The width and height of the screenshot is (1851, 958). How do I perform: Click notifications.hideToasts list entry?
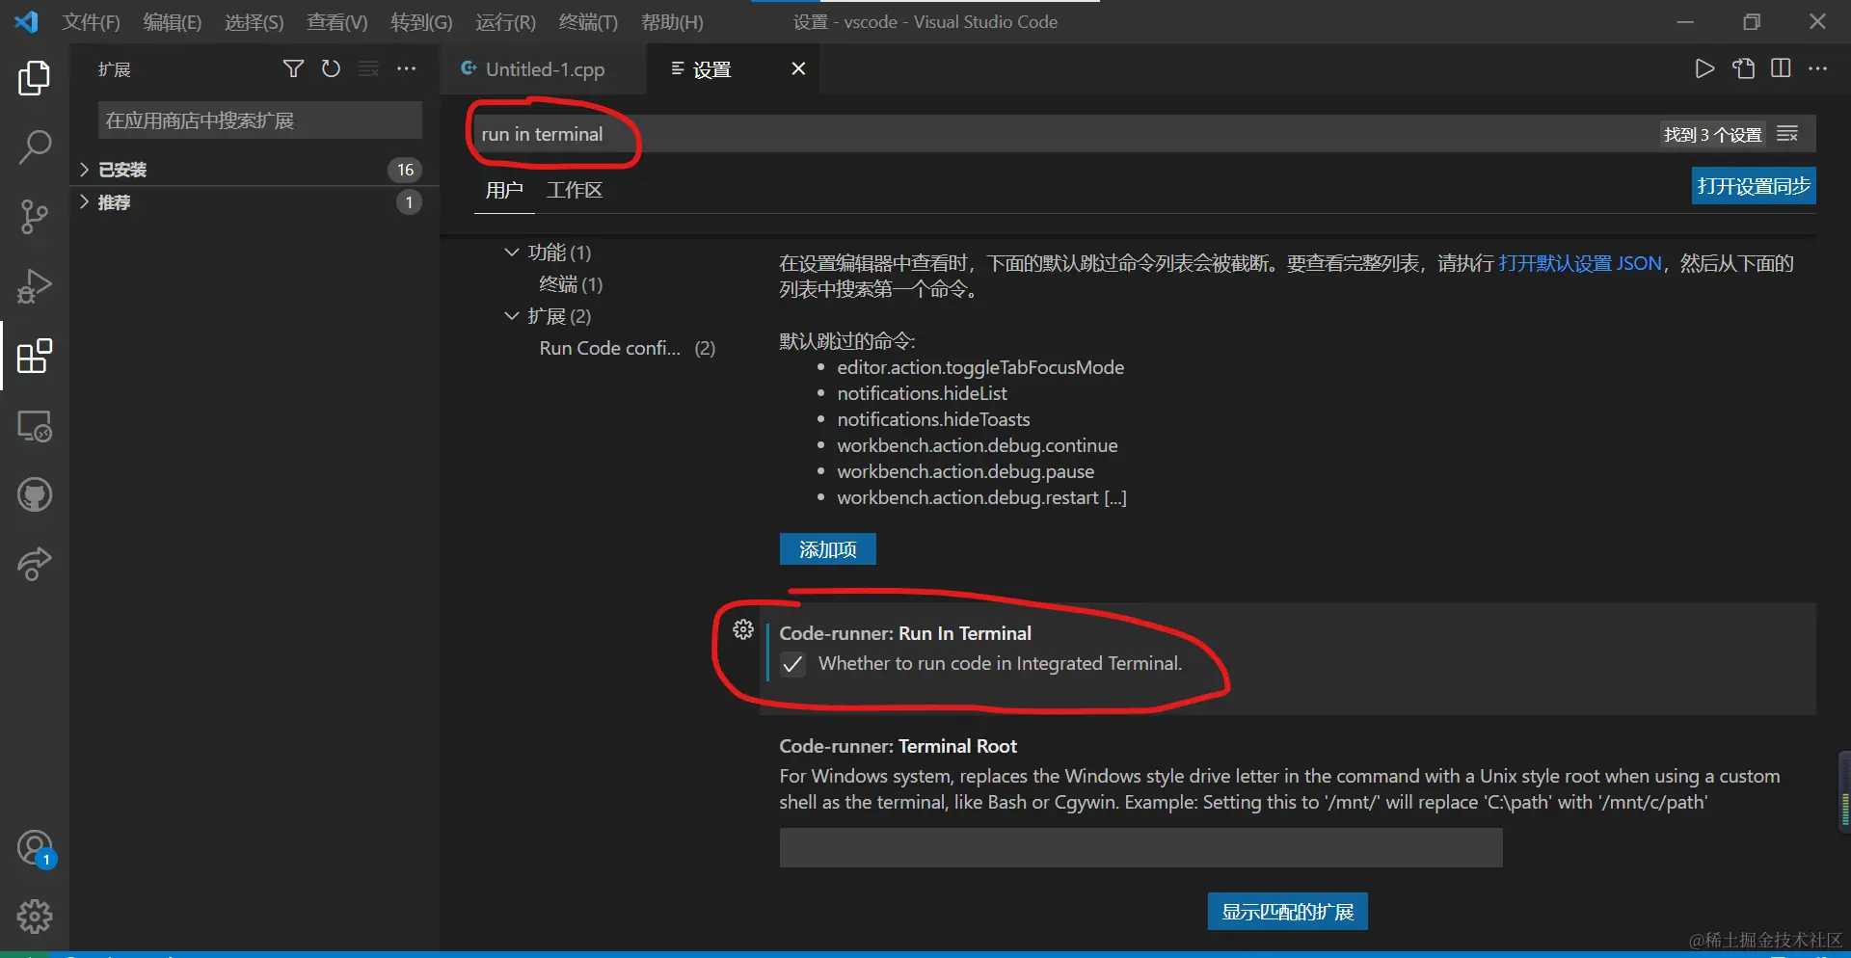tap(933, 419)
